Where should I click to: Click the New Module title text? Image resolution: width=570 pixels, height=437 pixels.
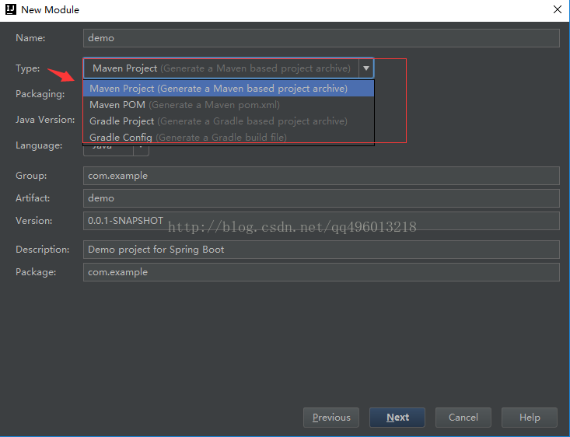(x=51, y=10)
